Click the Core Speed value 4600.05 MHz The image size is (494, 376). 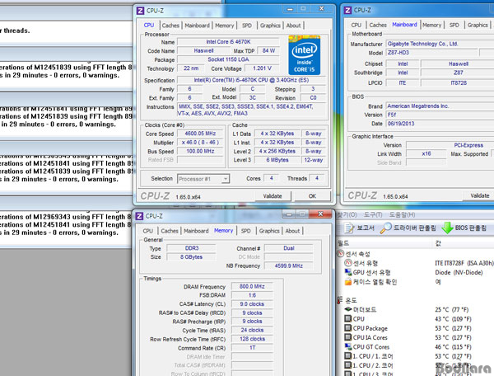coord(200,134)
